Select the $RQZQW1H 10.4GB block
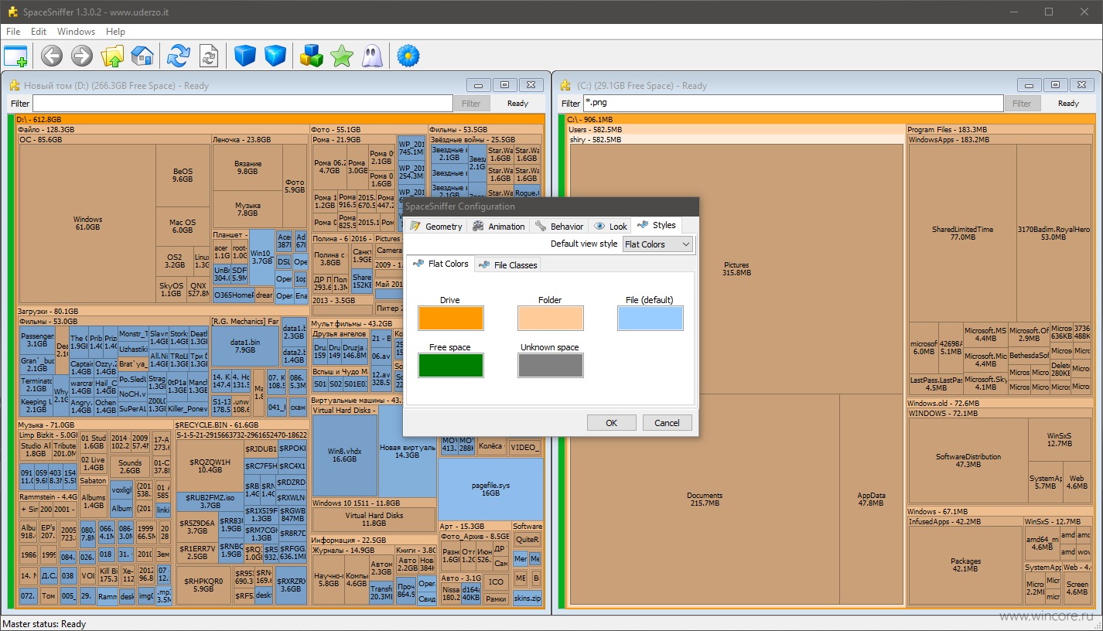The image size is (1103, 631). coord(210,466)
